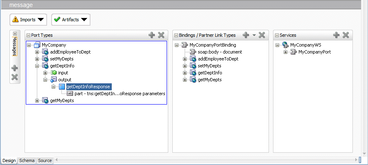Delete message with sidebar X icon
This screenshot has height=165, width=368.
tap(15, 77)
